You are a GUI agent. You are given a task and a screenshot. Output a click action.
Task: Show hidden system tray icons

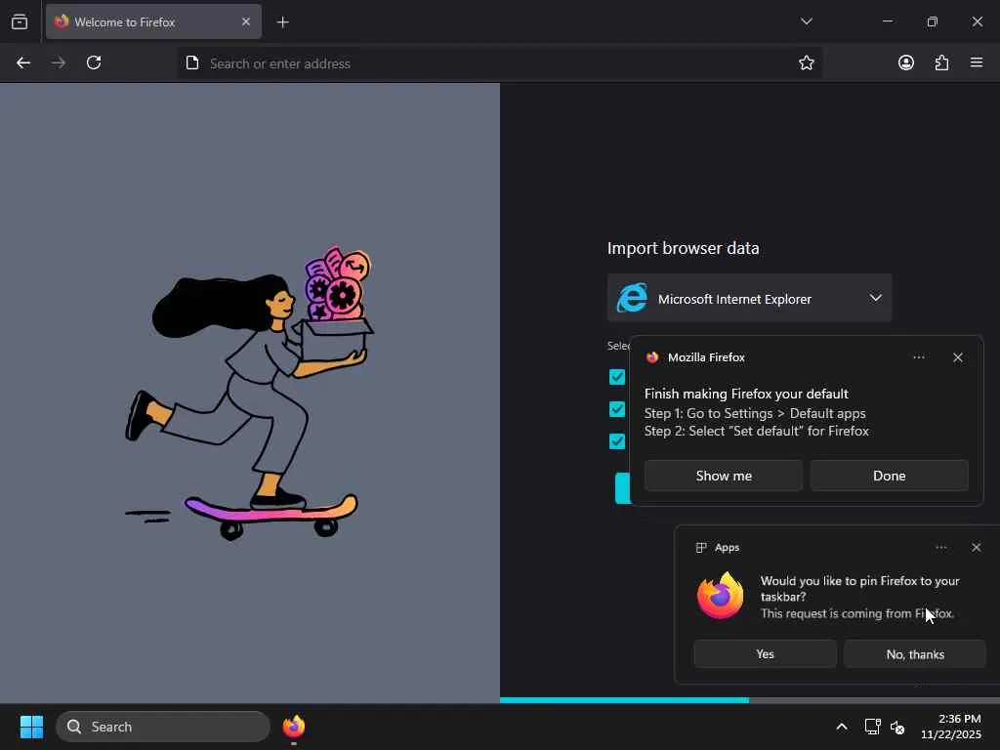tap(841, 727)
